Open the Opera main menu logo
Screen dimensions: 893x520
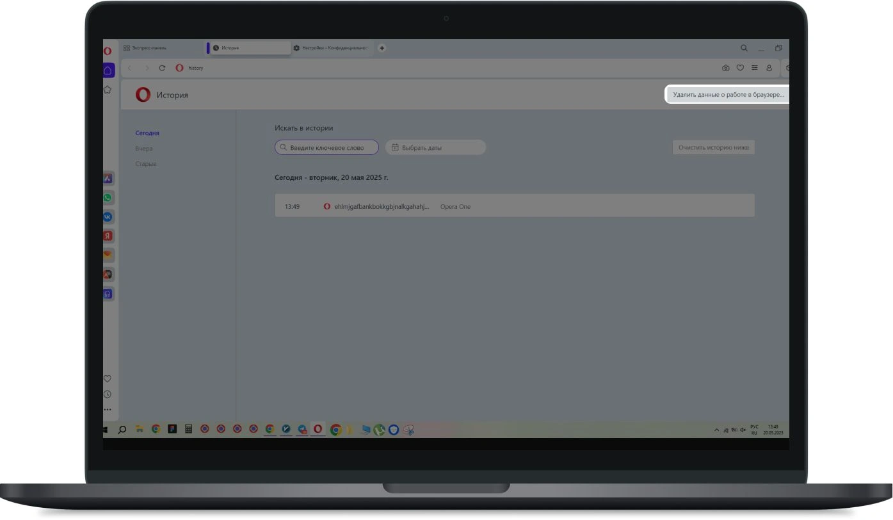[107, 51]
